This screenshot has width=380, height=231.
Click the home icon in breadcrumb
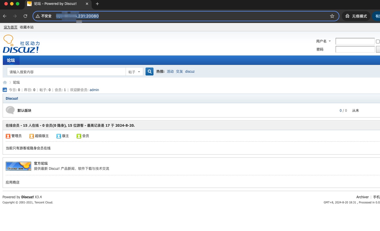(x=5, y=82)
